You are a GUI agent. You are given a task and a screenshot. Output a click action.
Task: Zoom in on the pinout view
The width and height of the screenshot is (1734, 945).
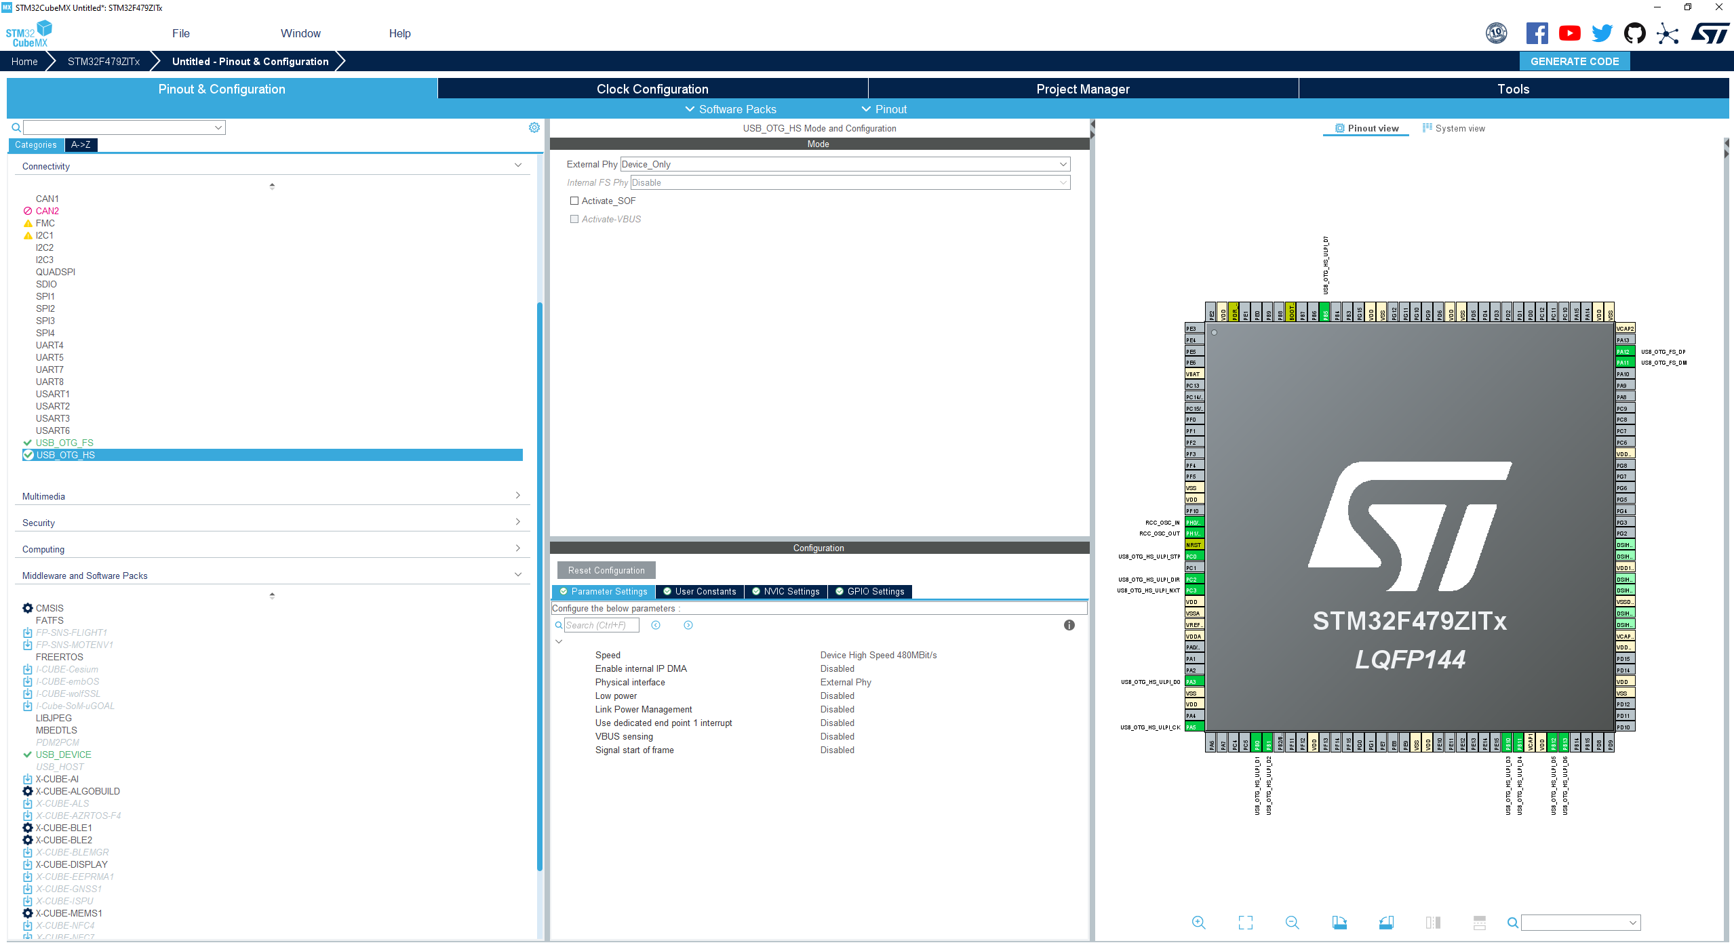coord(1198,923)
